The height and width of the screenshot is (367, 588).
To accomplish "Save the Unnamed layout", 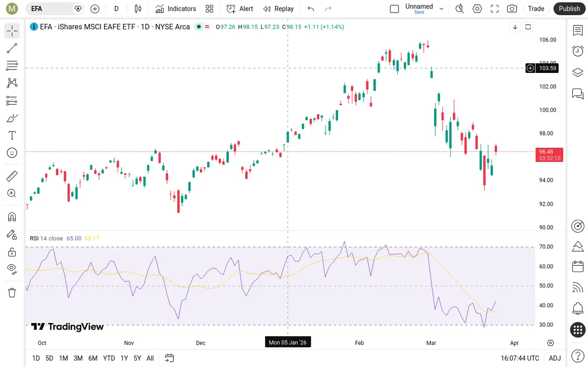I will (x=419, y=9).
